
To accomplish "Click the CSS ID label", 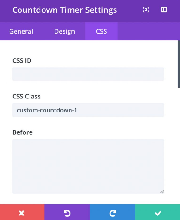I will click(22, 60).
